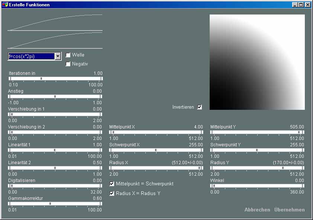Enable the Negativ checkbox
This screenshot has height=220, width=313.
point(68,64)
